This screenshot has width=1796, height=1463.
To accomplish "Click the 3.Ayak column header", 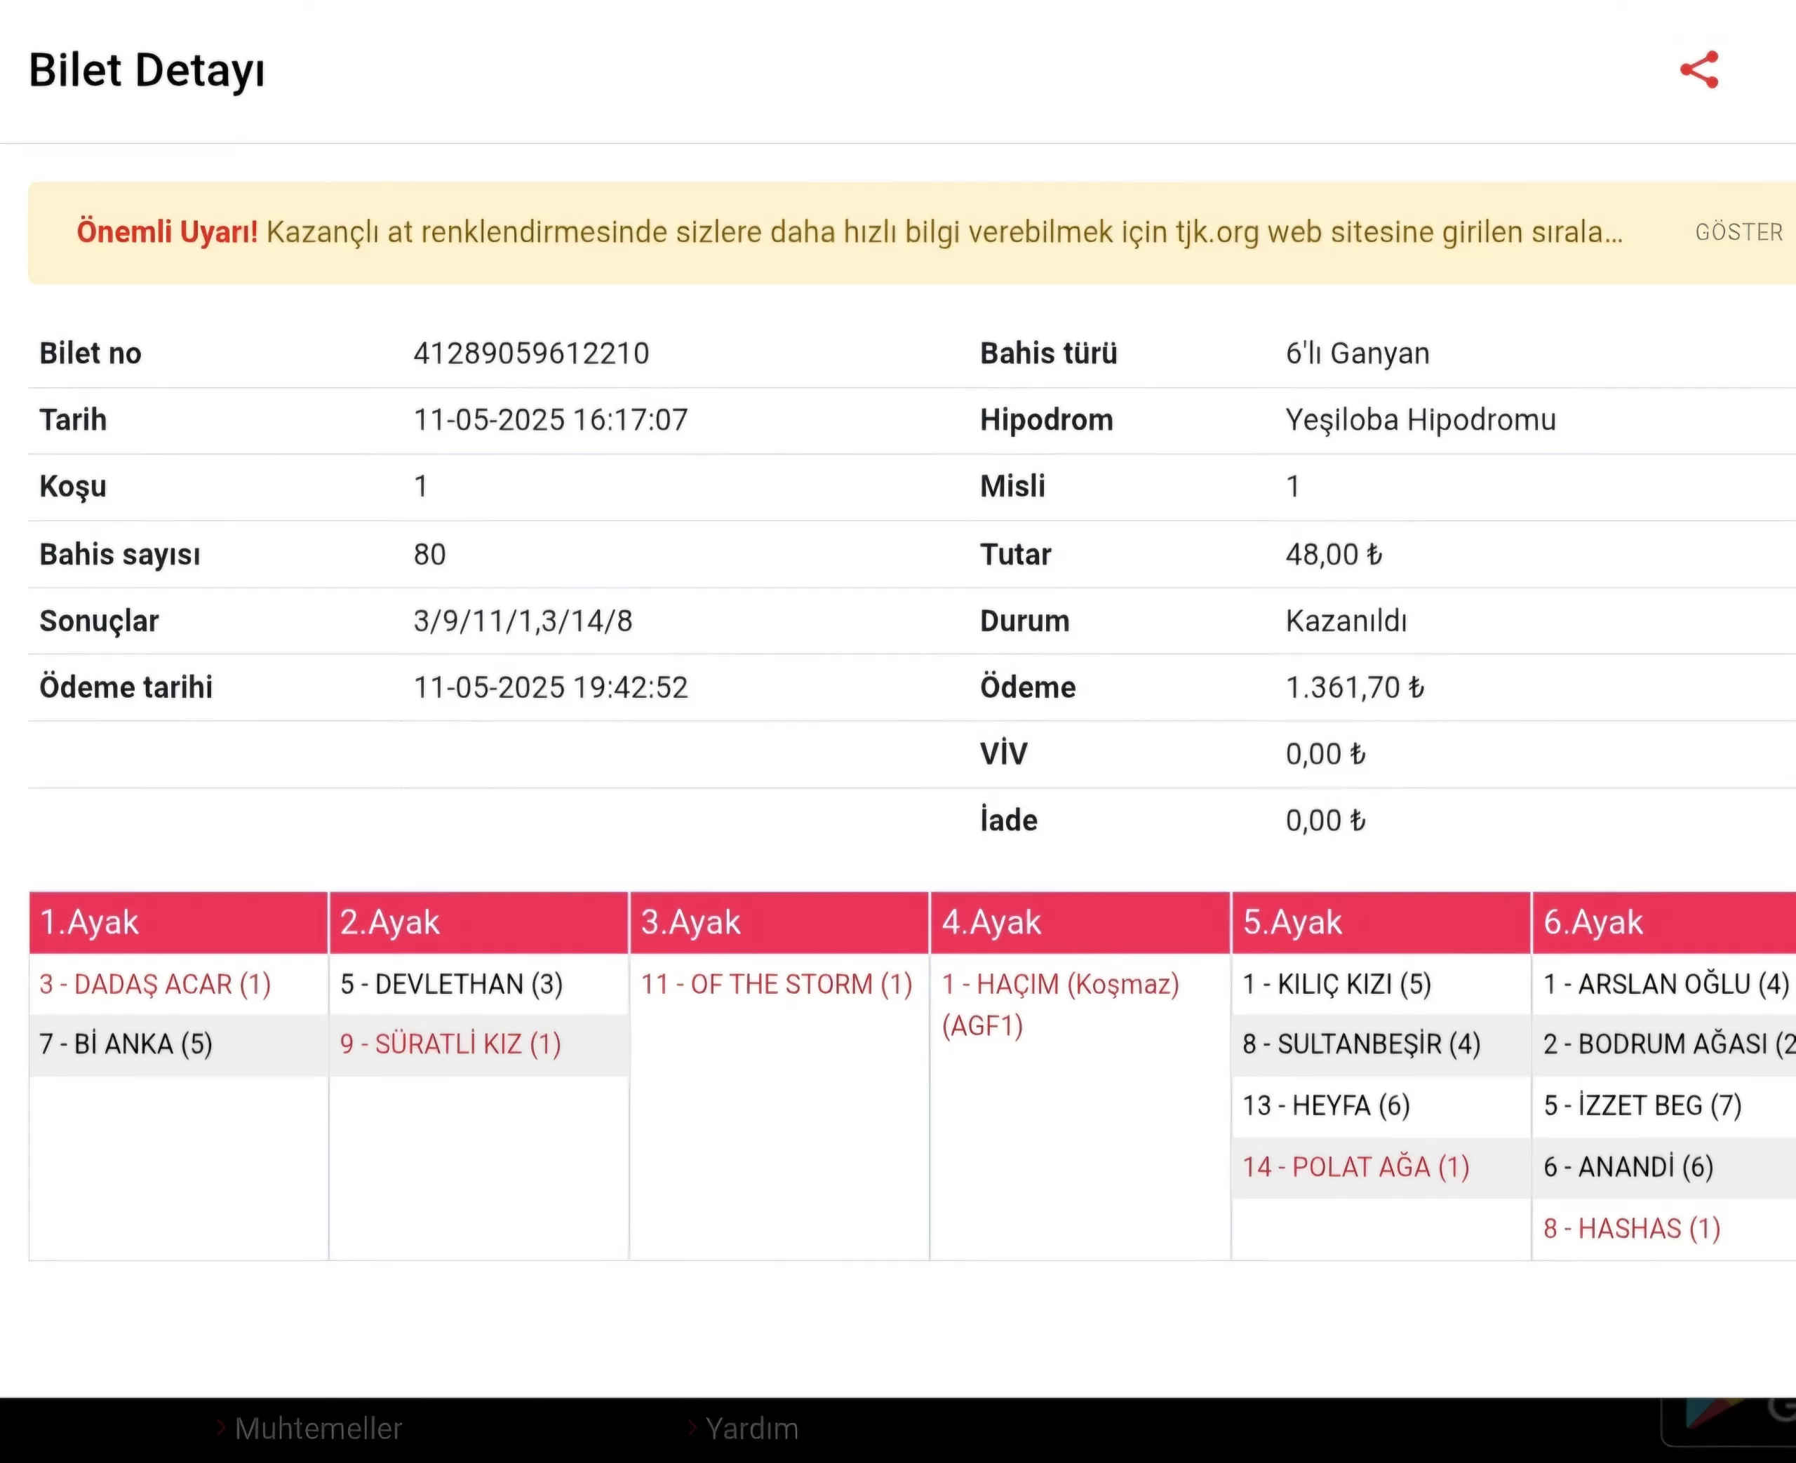I will click(x=690, y=922).
